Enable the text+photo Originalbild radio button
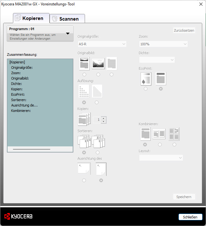The width and height of the screenshot is (206, 226). [x=84, y=74]
